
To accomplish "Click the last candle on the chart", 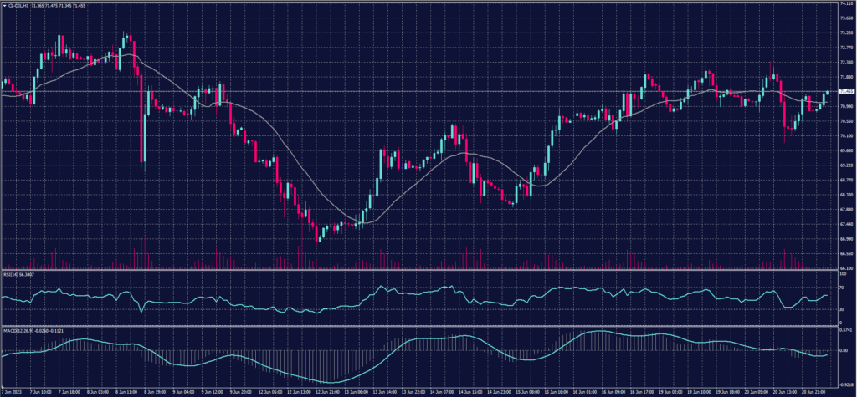I will tap(828, 94).
